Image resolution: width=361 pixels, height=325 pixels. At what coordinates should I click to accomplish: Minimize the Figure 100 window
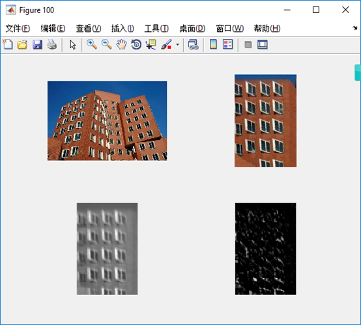tap(287, 10)
